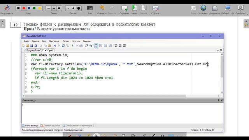Pick the red pen color
Image resolution: width=249 pixels, height=140 pixels.
point(24,8)
